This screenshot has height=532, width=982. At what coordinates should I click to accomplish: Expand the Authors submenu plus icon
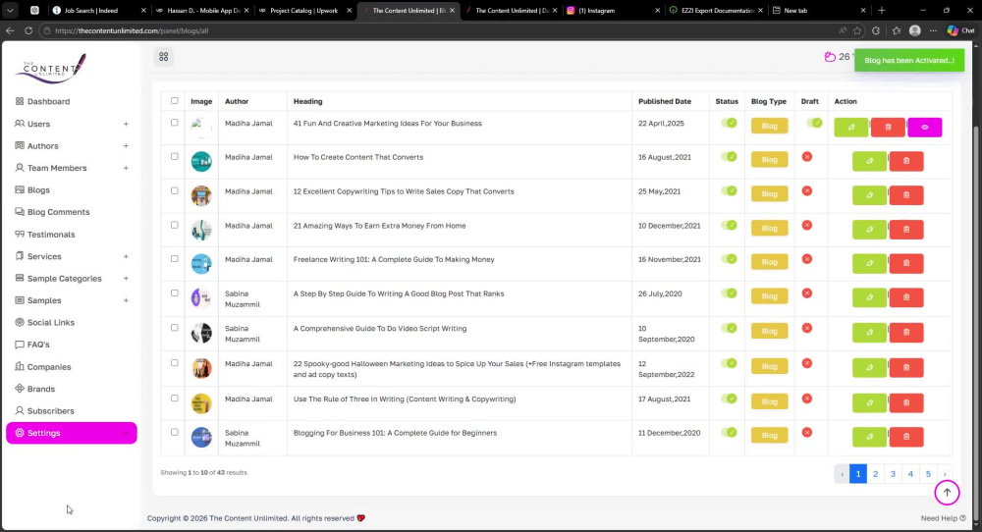click(x=126, y=146)
